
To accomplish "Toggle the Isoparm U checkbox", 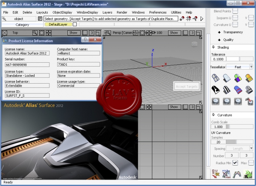I will 235,17.
